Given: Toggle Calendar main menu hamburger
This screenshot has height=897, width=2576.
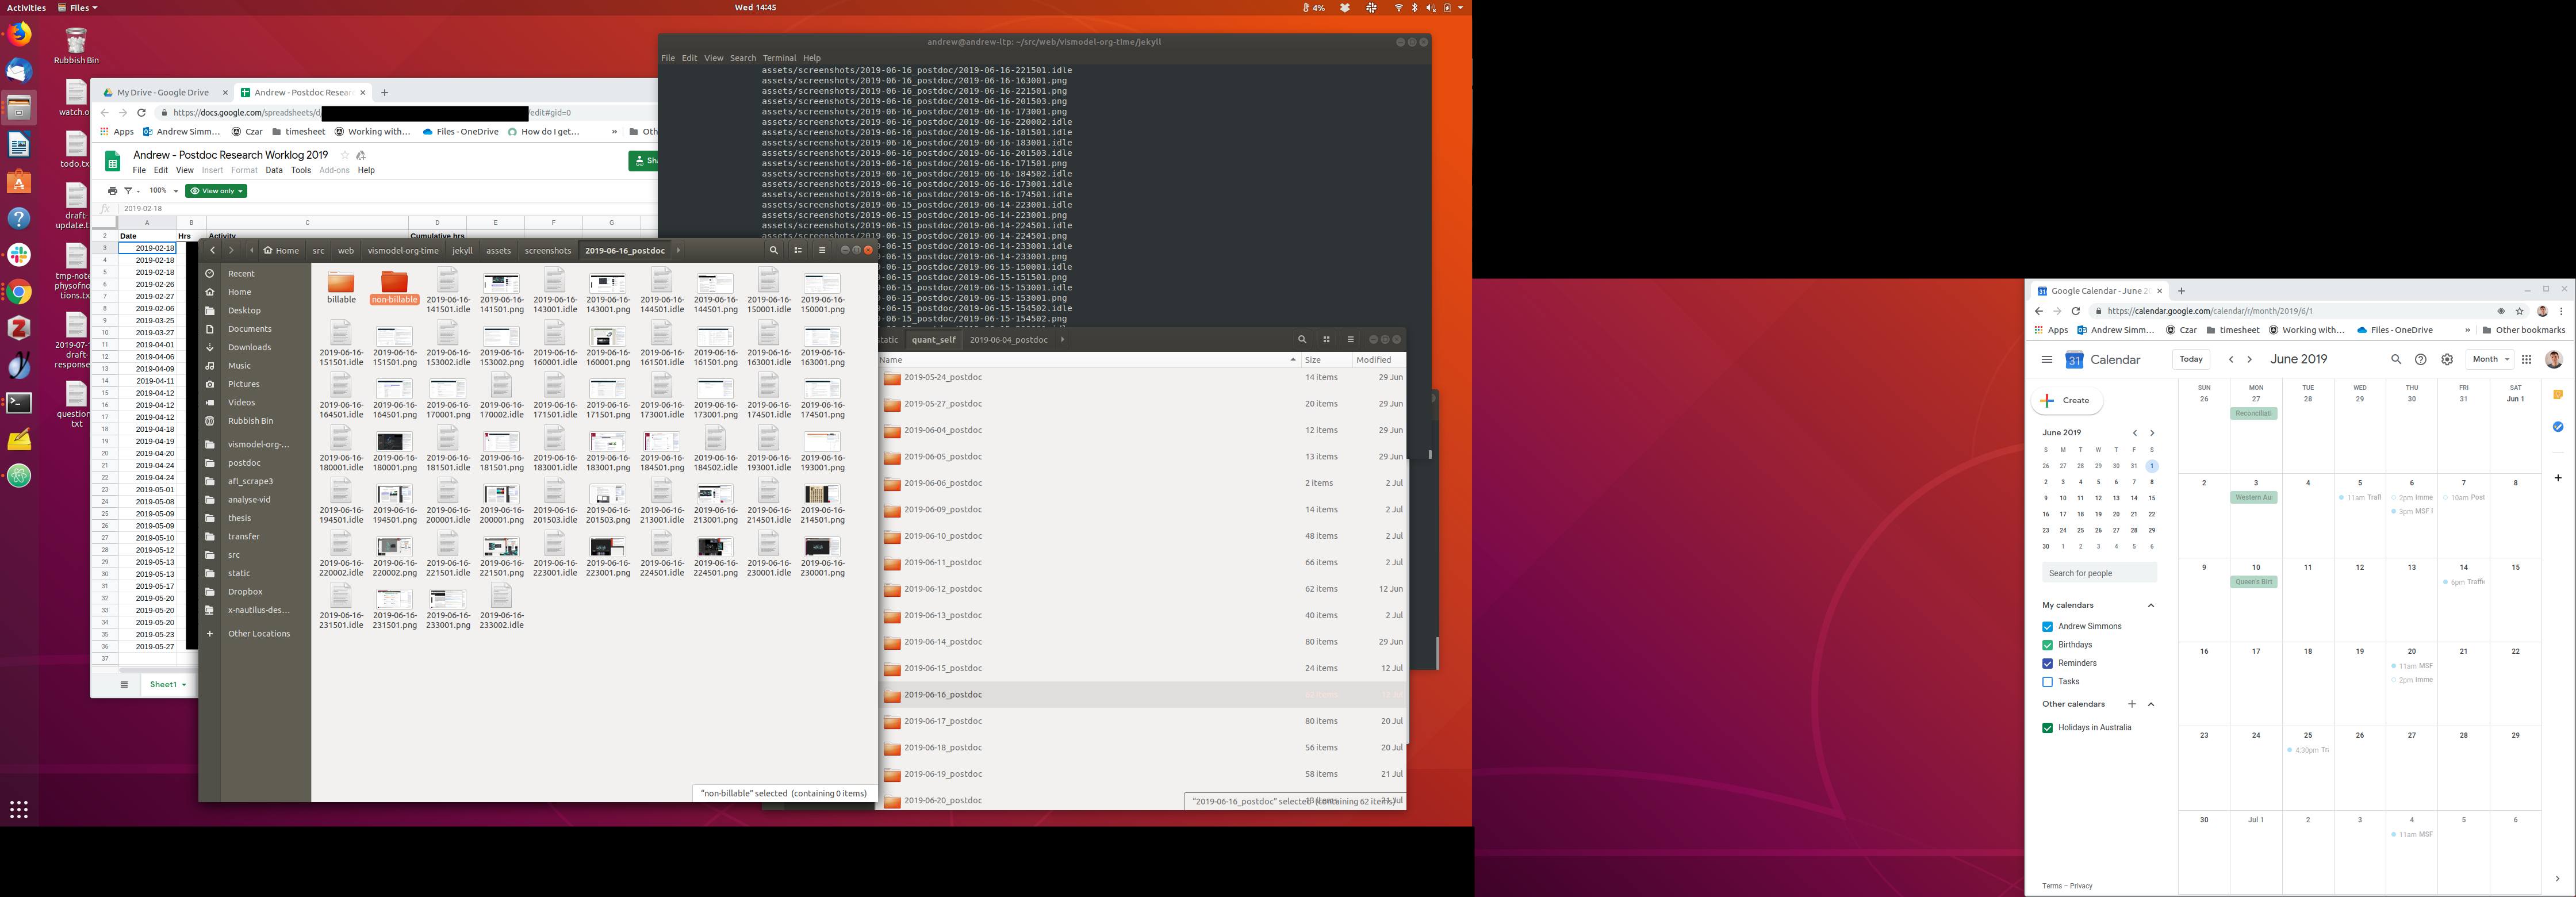Looking at the screenshot, I should tap(2047, 360).
